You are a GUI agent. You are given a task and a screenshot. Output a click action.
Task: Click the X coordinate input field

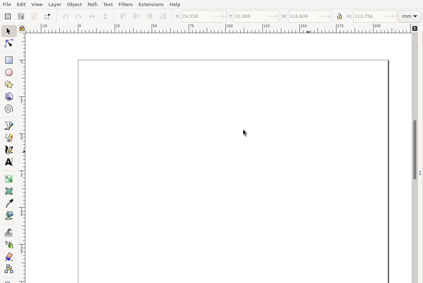[198, 16]
